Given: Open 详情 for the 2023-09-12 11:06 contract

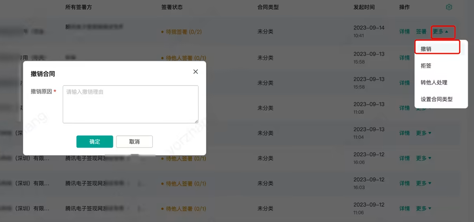Looking at the screenshot, I should point(404,208).
